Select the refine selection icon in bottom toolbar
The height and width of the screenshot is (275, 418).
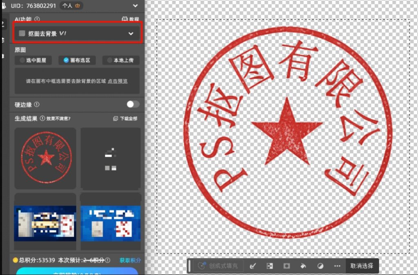(x=269, y=266)
